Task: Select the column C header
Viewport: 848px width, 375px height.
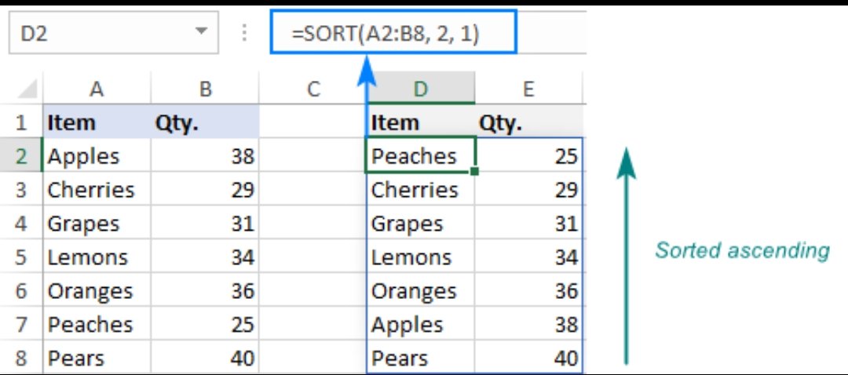Action: (x=313, y=89)
